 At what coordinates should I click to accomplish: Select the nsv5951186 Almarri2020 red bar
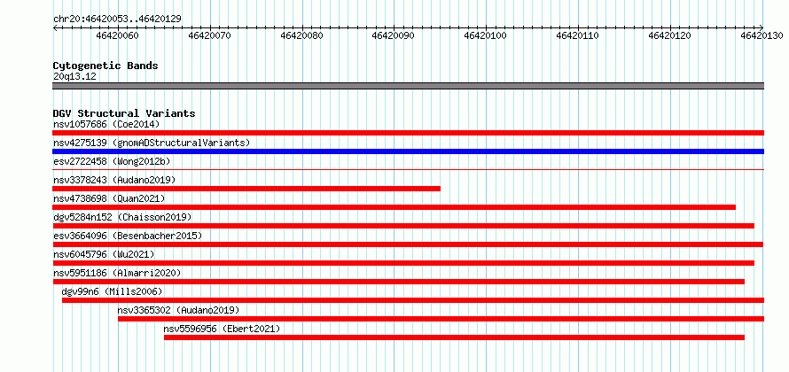pos(399,282)
